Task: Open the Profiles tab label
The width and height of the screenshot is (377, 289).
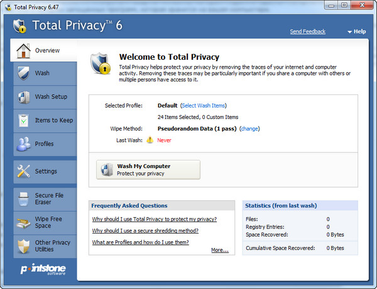Action: tap(44, 144)
